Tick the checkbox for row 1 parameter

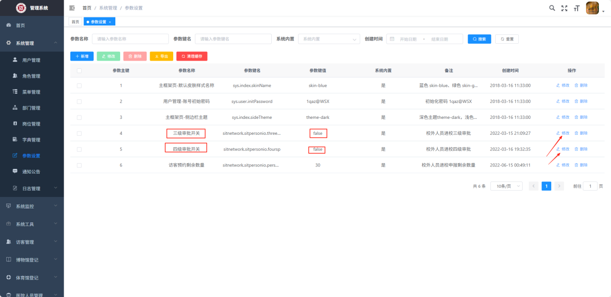[x=79, y=86]
